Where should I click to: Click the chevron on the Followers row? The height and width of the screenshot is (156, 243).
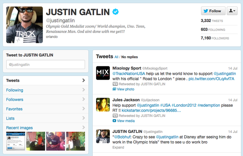84,99
